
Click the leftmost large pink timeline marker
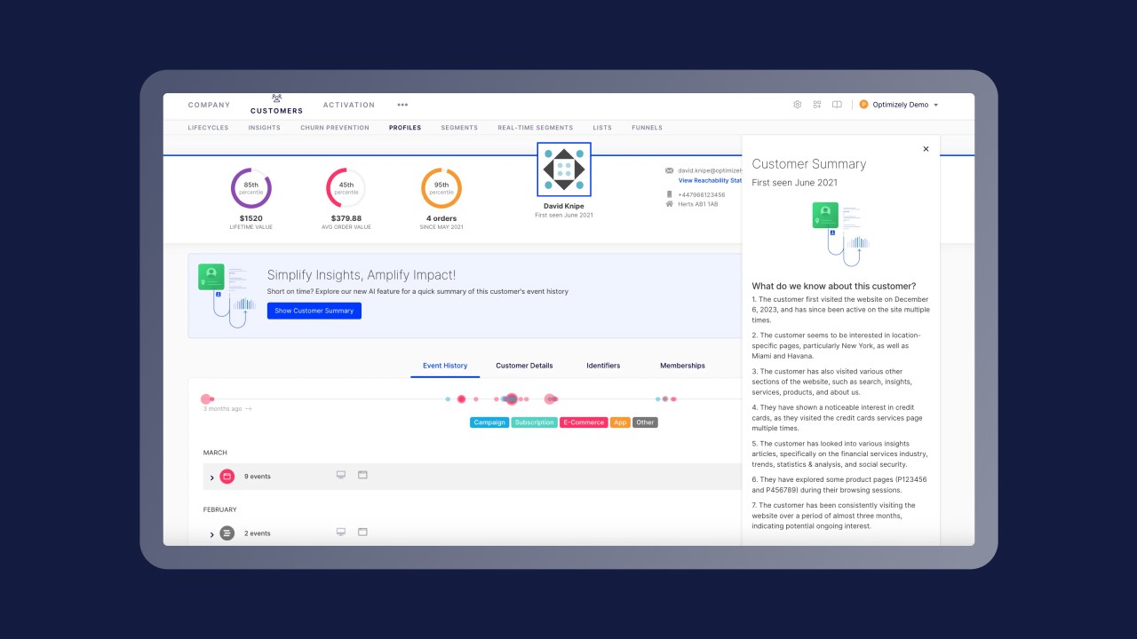[206, 399]
